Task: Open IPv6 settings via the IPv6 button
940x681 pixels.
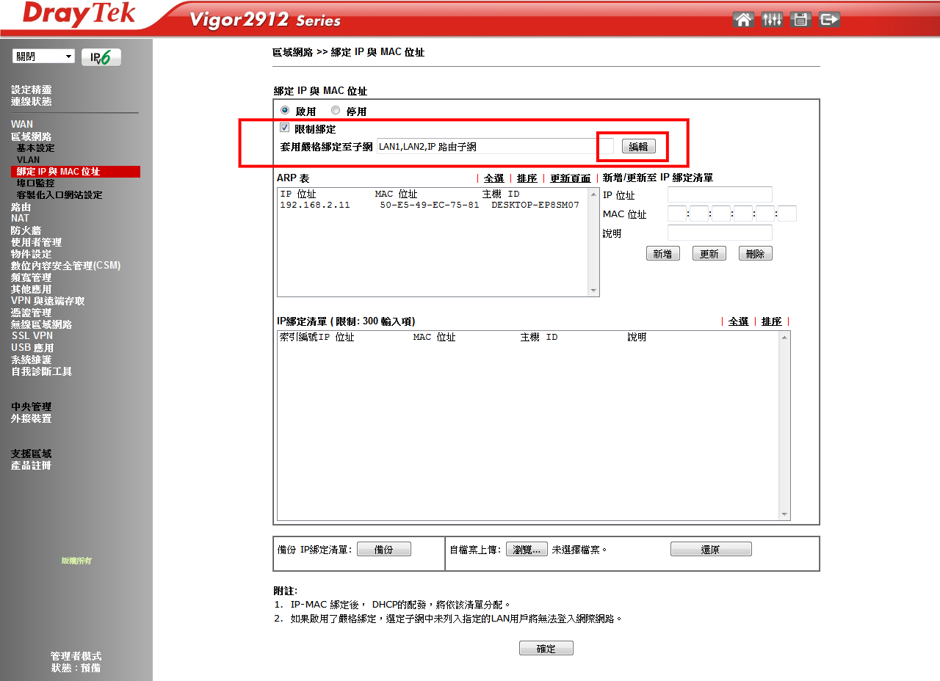Action: [101, 56]
